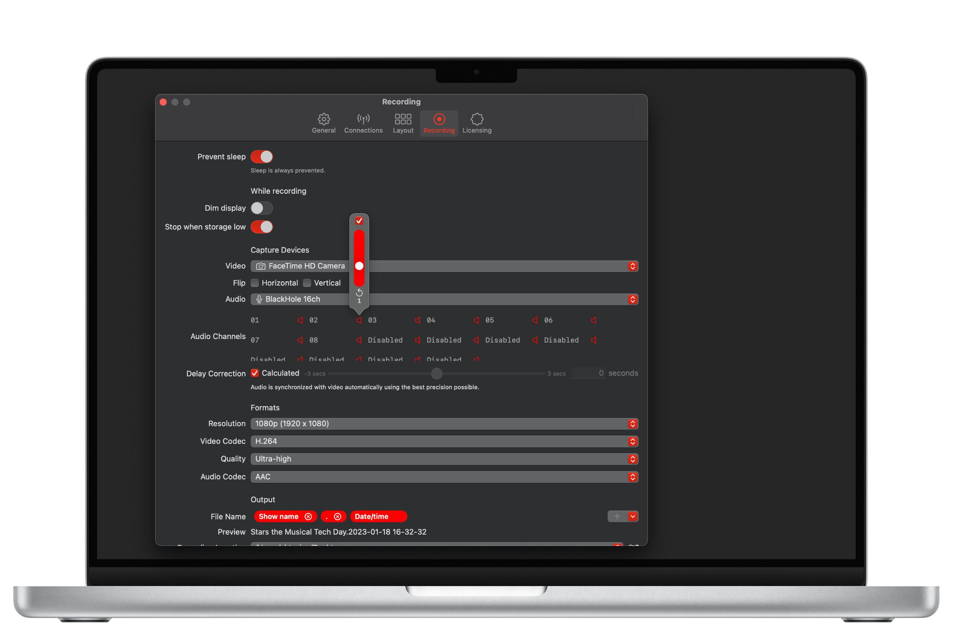Click the speaker icon after channel 04

click(476, 320)
